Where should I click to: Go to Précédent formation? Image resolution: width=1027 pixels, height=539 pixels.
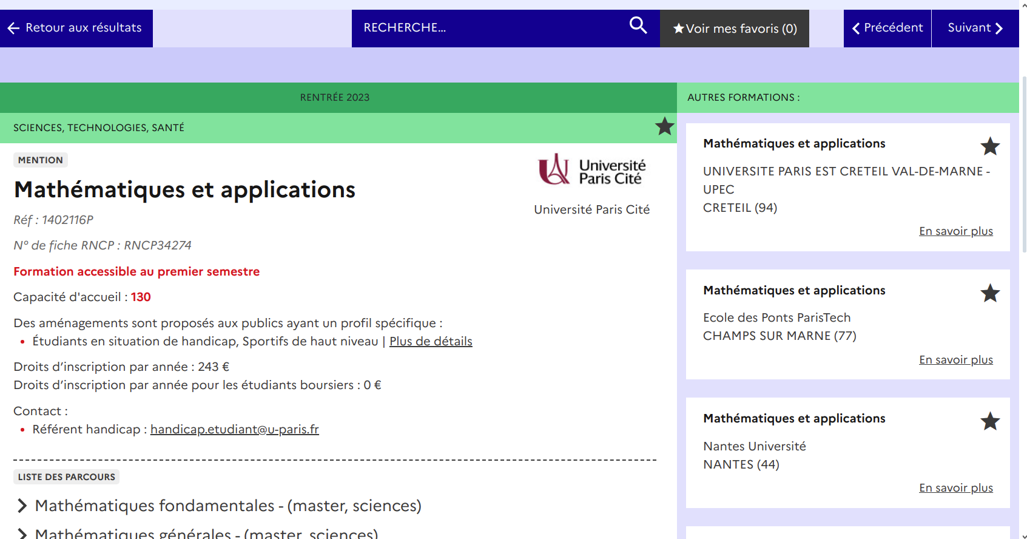tap(887, 28)
